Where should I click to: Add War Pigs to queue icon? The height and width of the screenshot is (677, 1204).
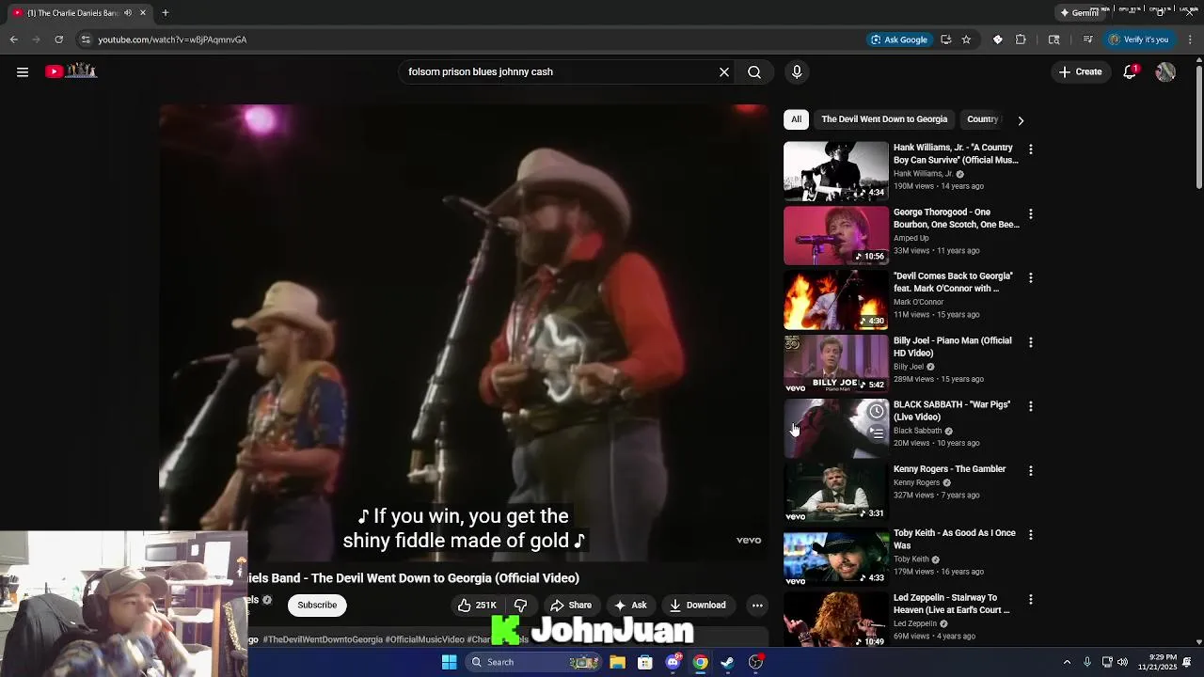[877, 433]
